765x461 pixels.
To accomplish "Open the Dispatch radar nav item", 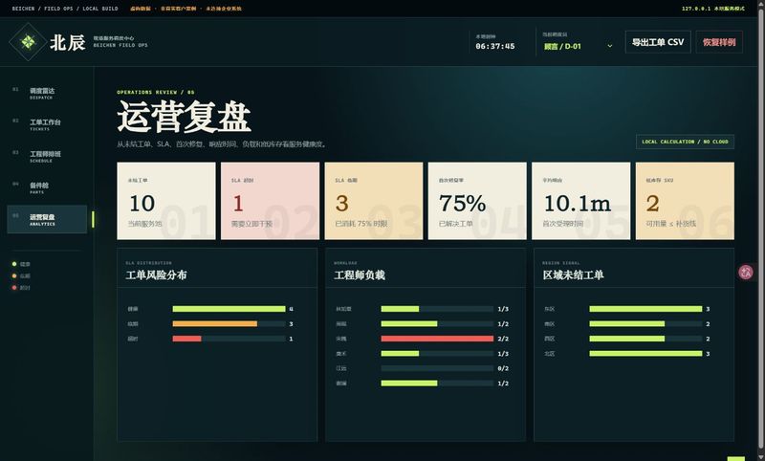I will [x=47, y=93].
